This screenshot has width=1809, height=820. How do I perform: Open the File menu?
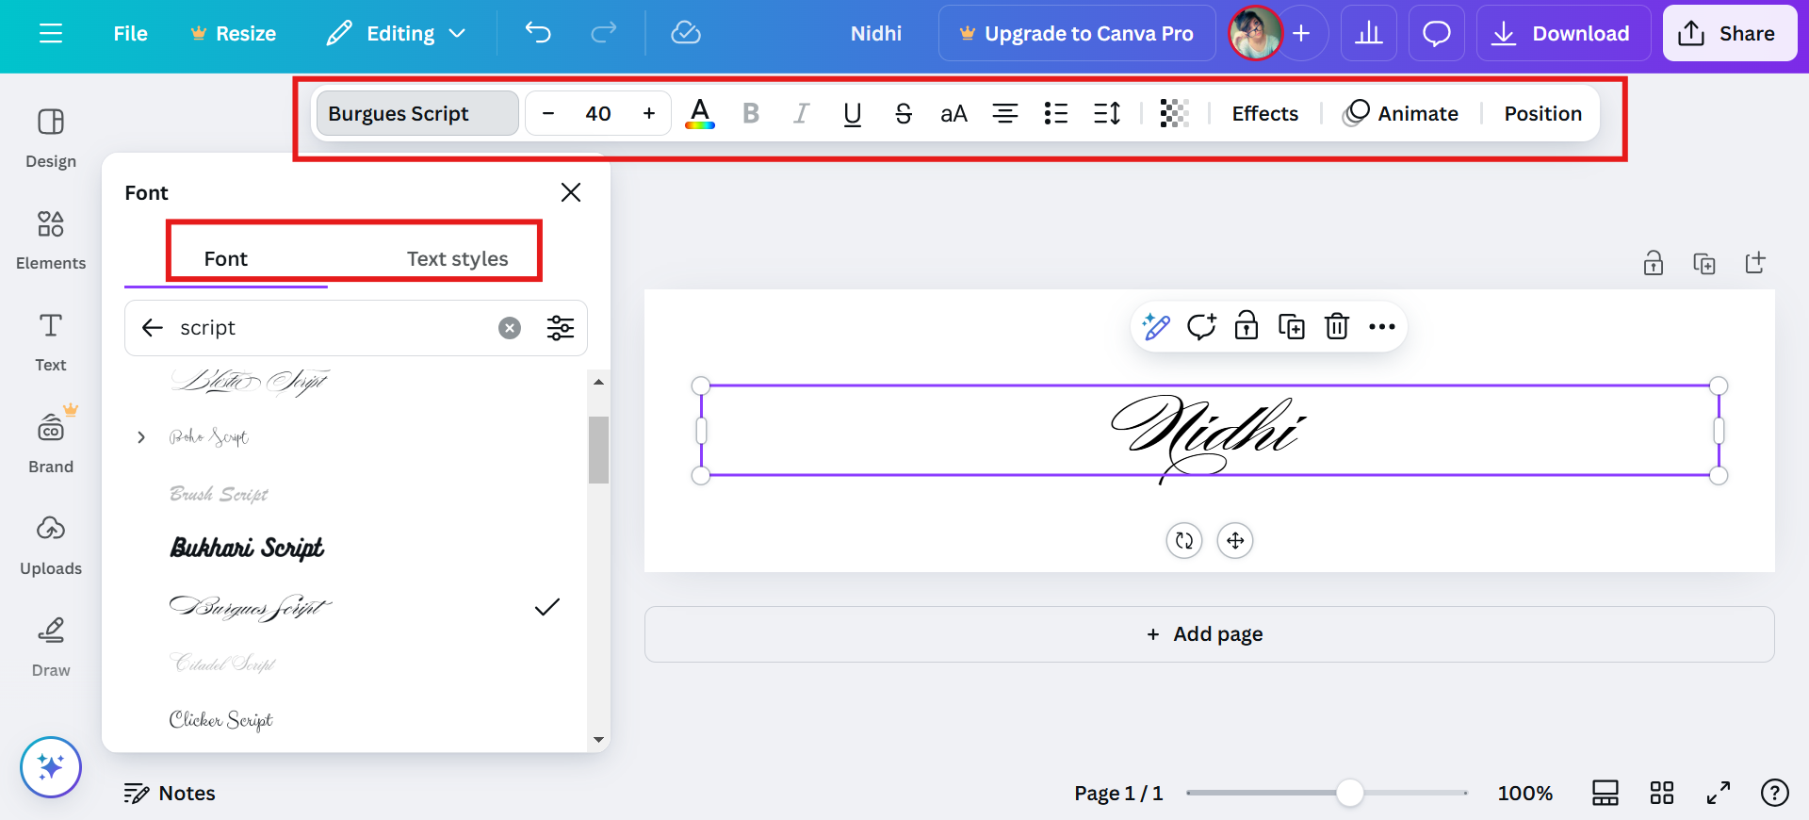[130, 34]
